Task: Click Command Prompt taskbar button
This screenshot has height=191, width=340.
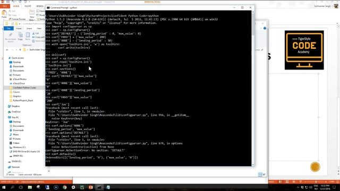Action: coord(99,187)
